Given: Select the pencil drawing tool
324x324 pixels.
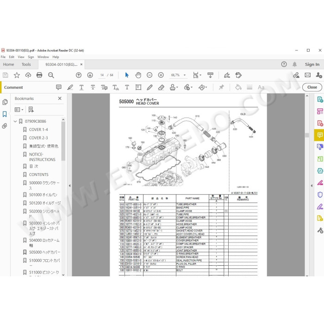Looking at the screenshot, I should coord(150,87).
